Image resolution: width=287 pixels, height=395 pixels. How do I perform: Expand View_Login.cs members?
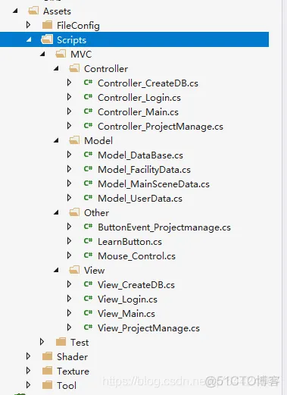(x=69, y=299)
